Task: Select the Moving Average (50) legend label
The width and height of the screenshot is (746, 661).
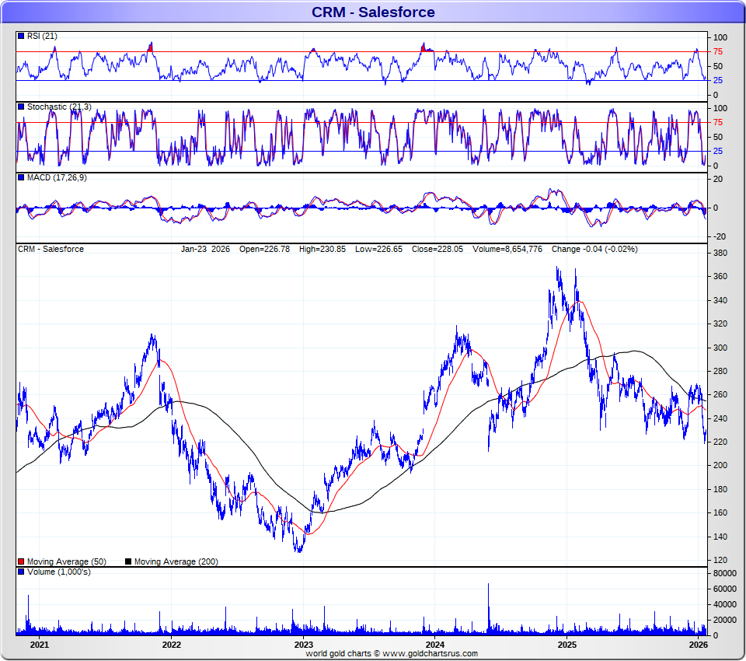Action: (66, 561)
